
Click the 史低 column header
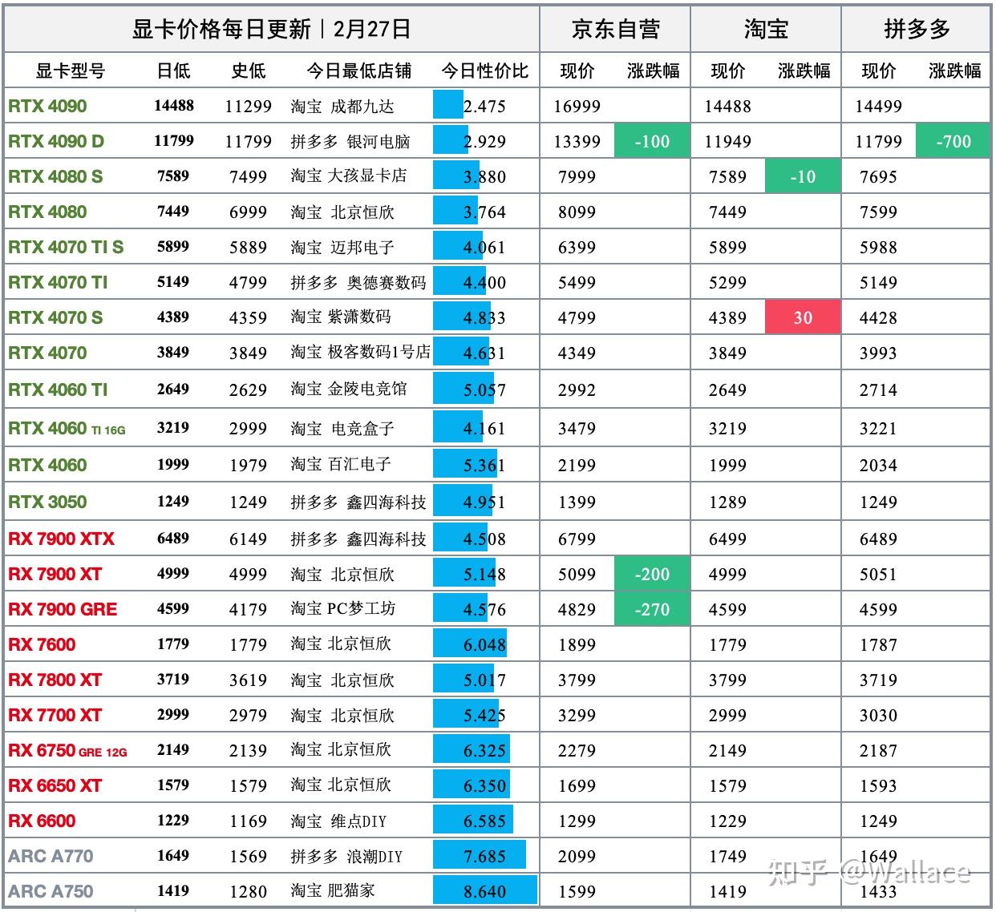click(x=249, y=71)
